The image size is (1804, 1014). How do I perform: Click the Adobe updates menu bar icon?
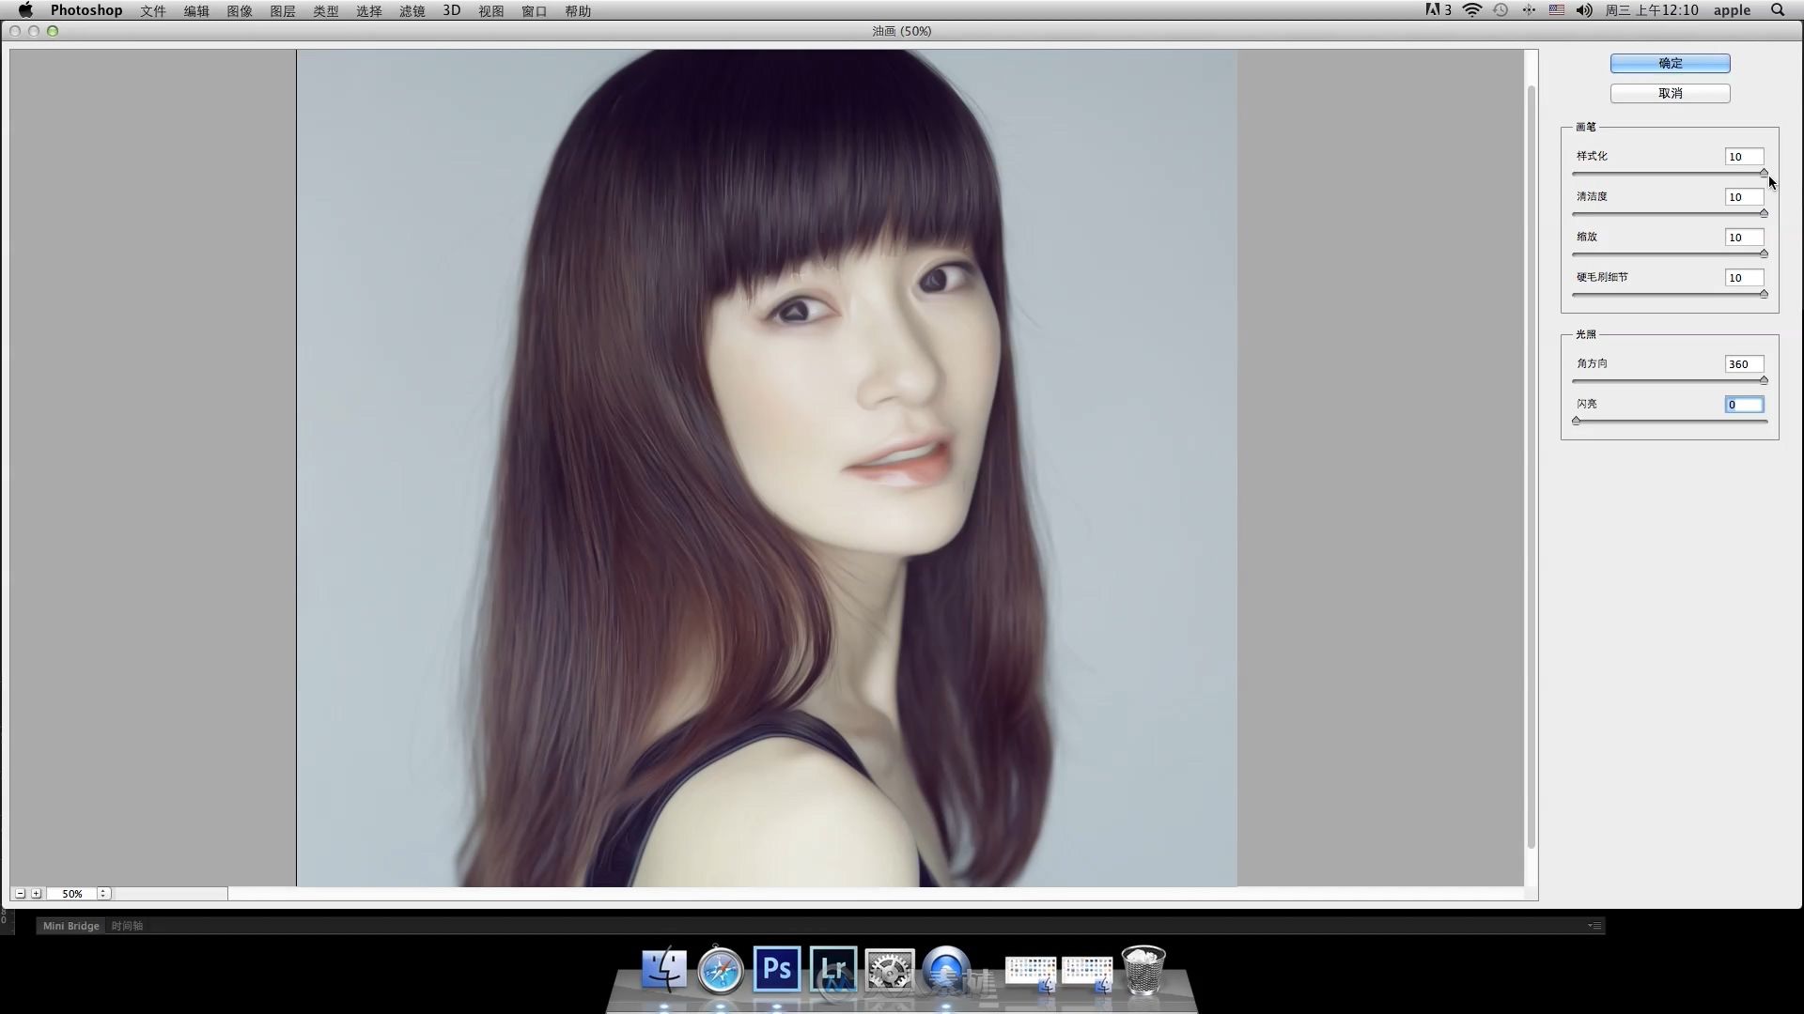[x=1438, y=10]
